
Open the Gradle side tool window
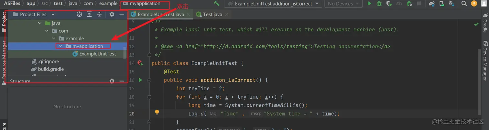[485, 23]
